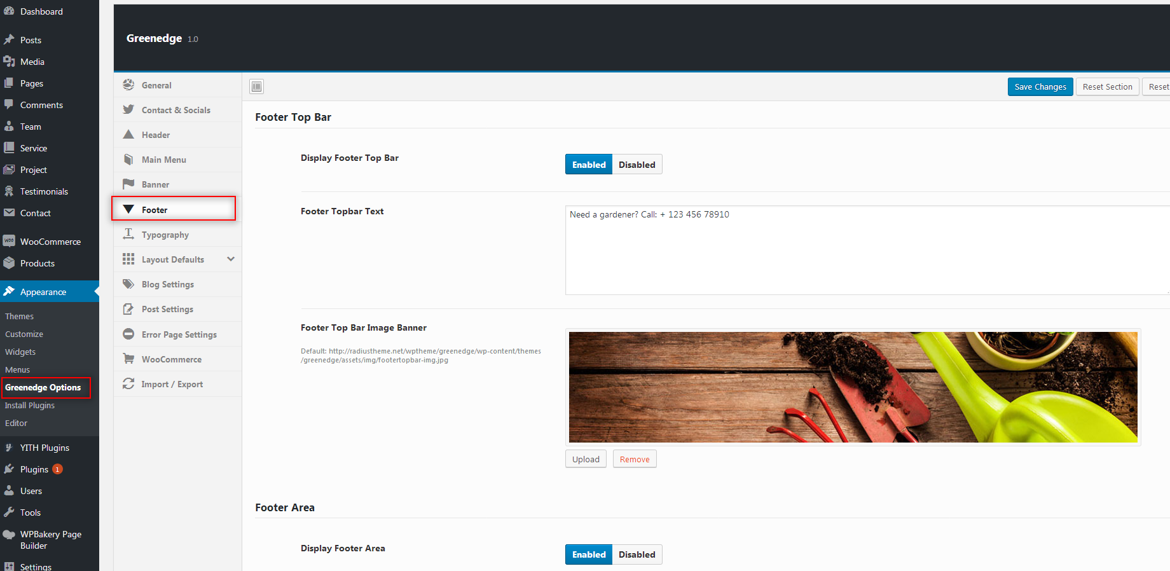This screenshot has width=1170, height=571.
Task: Click the WooCommerce logo icon
Action: click(9, 241)
